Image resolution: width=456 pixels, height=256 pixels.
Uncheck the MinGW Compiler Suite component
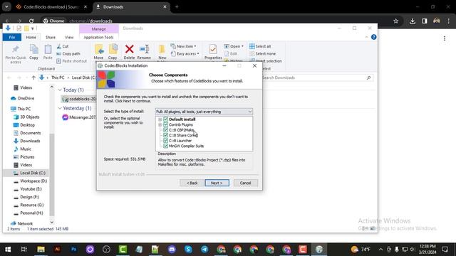pos(165,146)
